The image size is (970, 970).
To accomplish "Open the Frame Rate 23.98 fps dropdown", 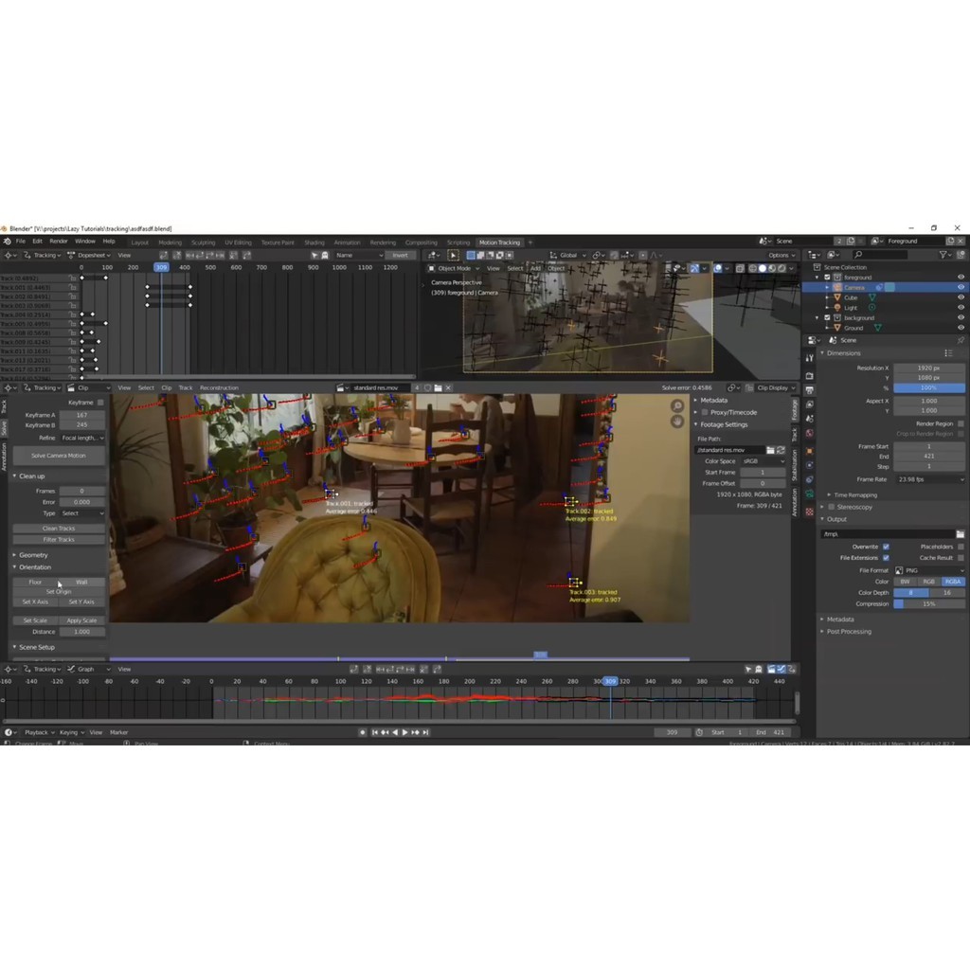I will 930,479.
